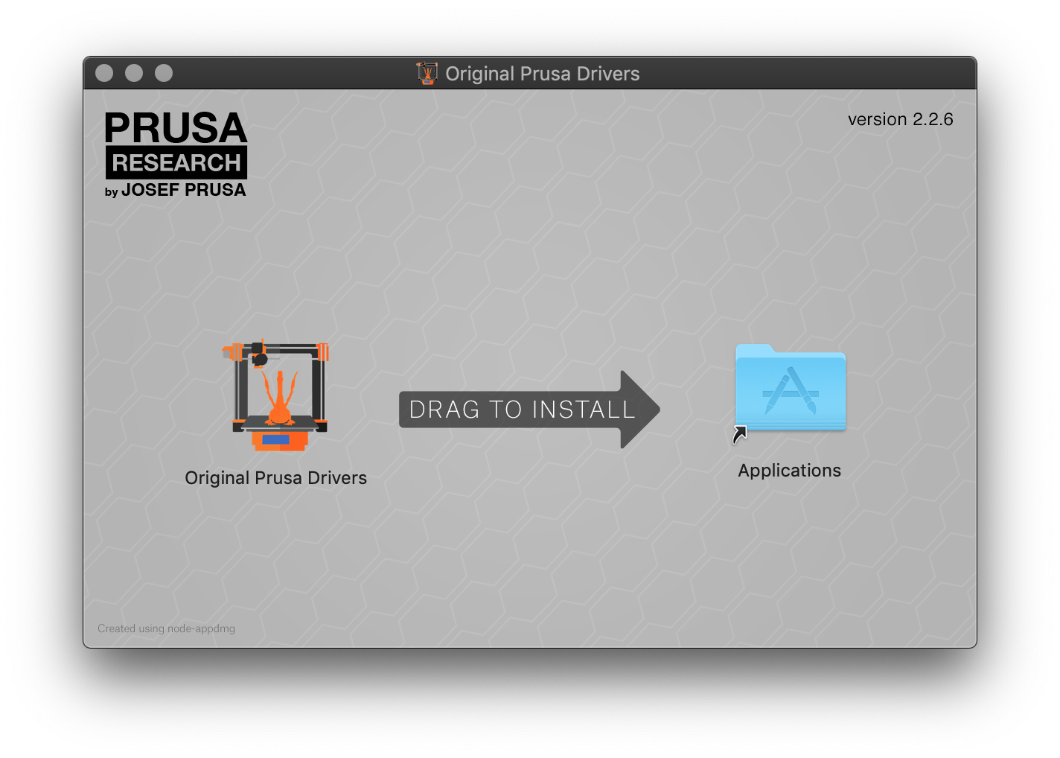1060x758 pixels.
Task: Click the version 2.2.6 text
Action: 900,119
